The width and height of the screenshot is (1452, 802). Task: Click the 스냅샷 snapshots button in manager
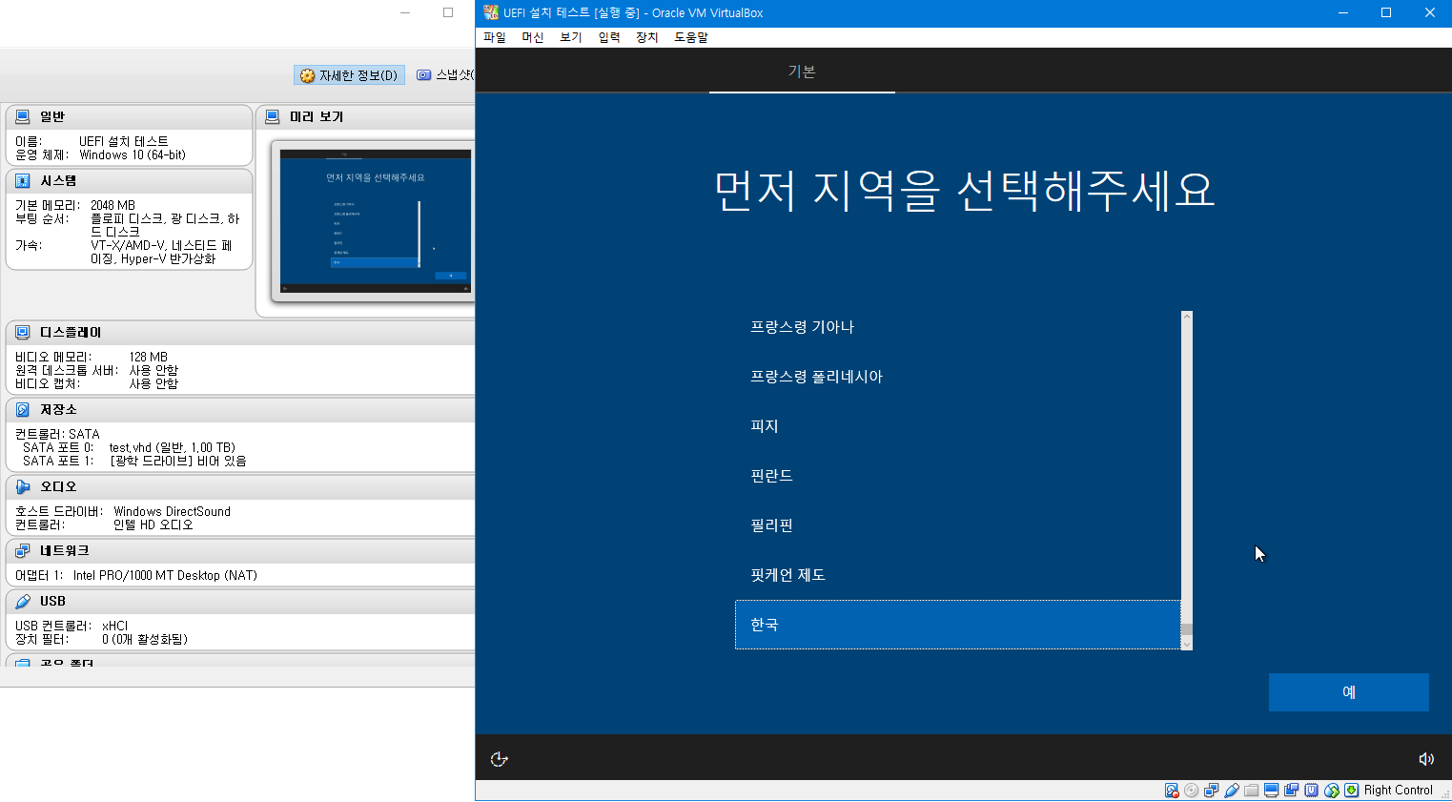pyautogui.click(x=445, y=75)
